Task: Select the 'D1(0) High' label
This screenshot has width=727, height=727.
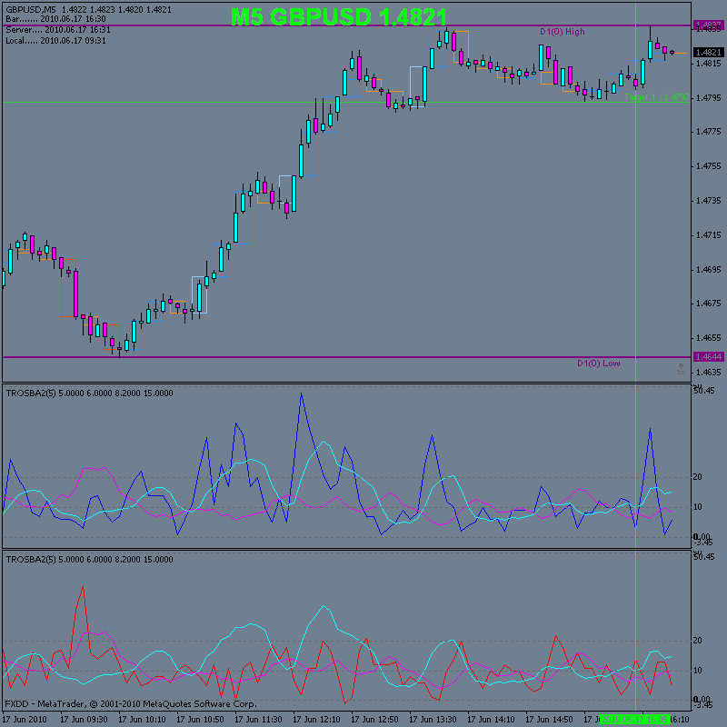Action: [x=563, y=32]
